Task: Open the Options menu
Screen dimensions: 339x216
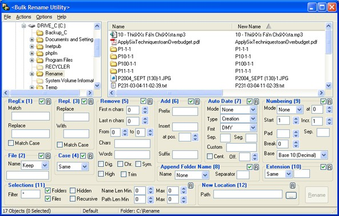Action: (44, 17)
